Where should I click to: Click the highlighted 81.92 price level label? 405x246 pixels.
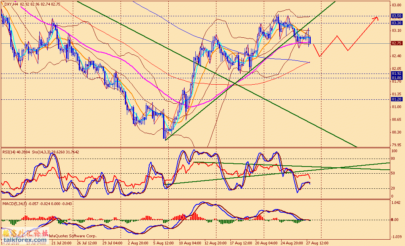pyautogui.click(x=397, y=74)
